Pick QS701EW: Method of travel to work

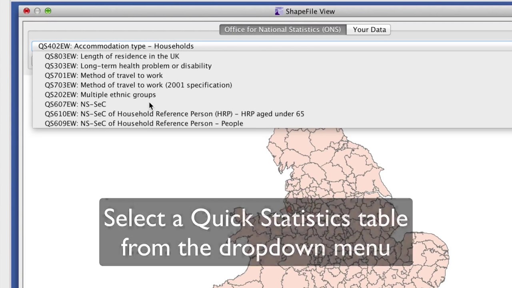[x=272, y=75]
